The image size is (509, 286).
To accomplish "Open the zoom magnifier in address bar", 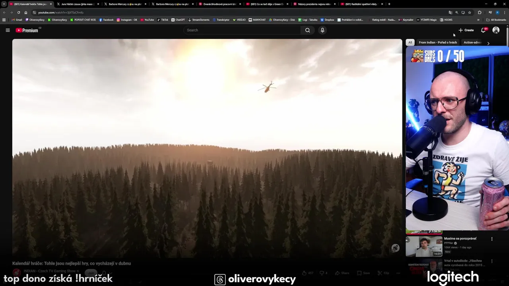I will pyautogui.click(x=457, y=12).
